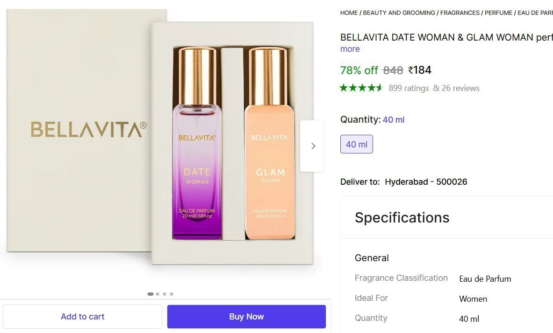The width and height of the screenshot is (553, 333).
Task: Click the next image arrow
Action: pyautogui.click(x=313, y=146)
